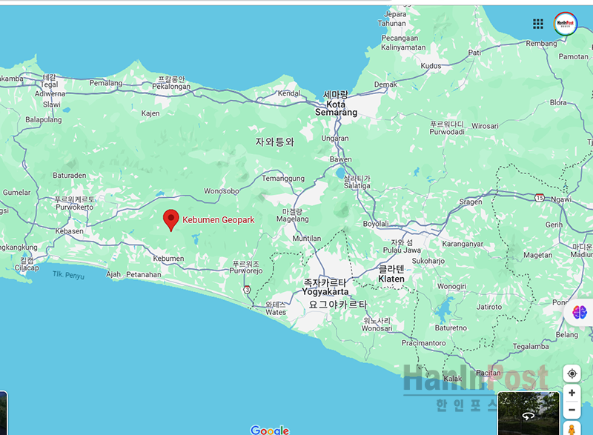Zoom in with the plus button
593x435 pixels.
click(572, 393)
